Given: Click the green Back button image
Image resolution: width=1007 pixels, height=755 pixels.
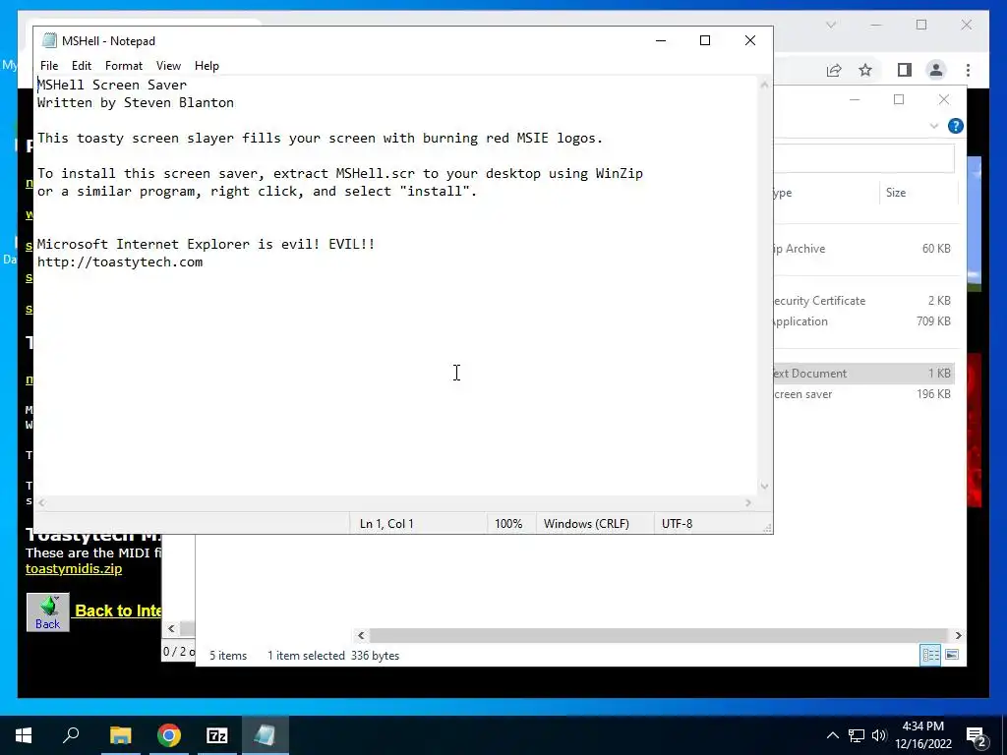Looking at the screenshot, I should pyautogui.click(x=47, y=611).
